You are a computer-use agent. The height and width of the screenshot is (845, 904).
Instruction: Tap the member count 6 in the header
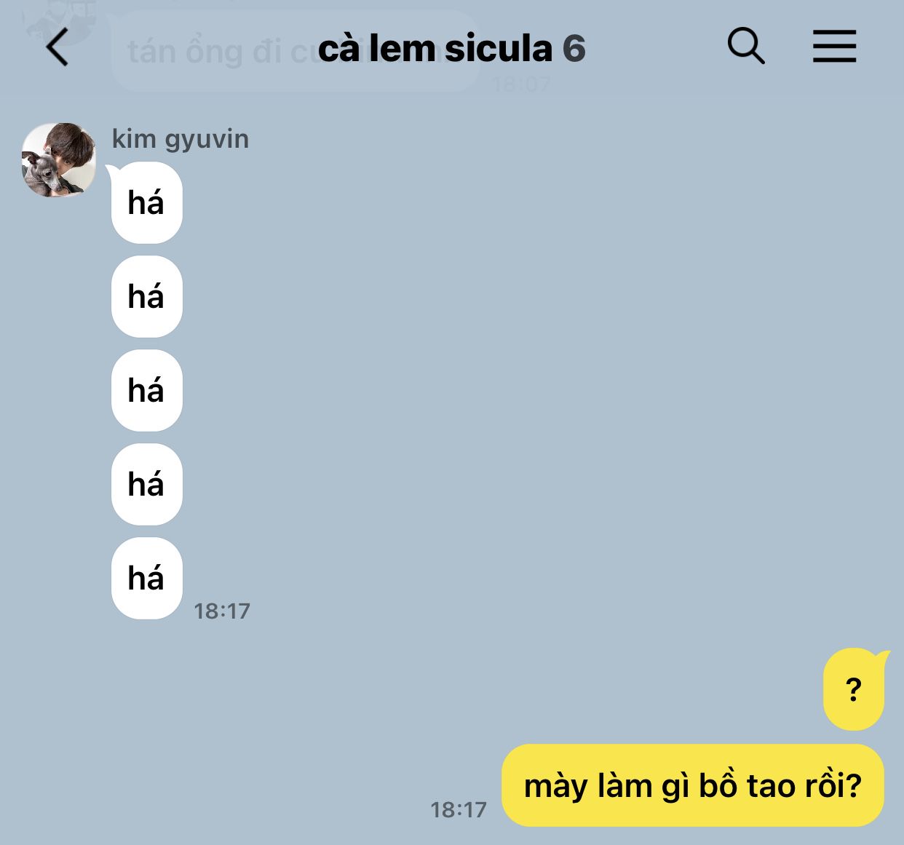point(574,49)
